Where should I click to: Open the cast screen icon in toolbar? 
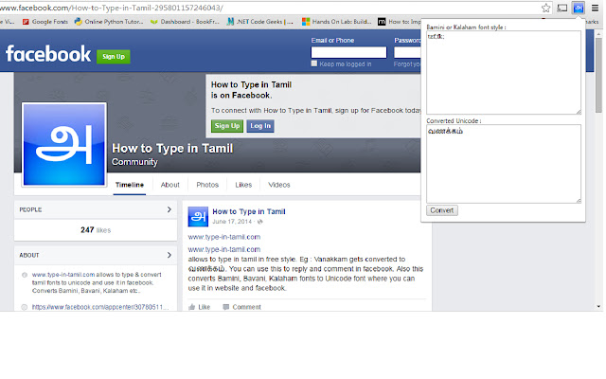[561, 8]
